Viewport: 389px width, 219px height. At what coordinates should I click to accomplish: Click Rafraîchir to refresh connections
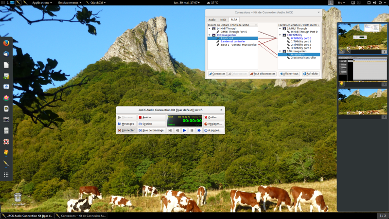[x=311, y=74]
